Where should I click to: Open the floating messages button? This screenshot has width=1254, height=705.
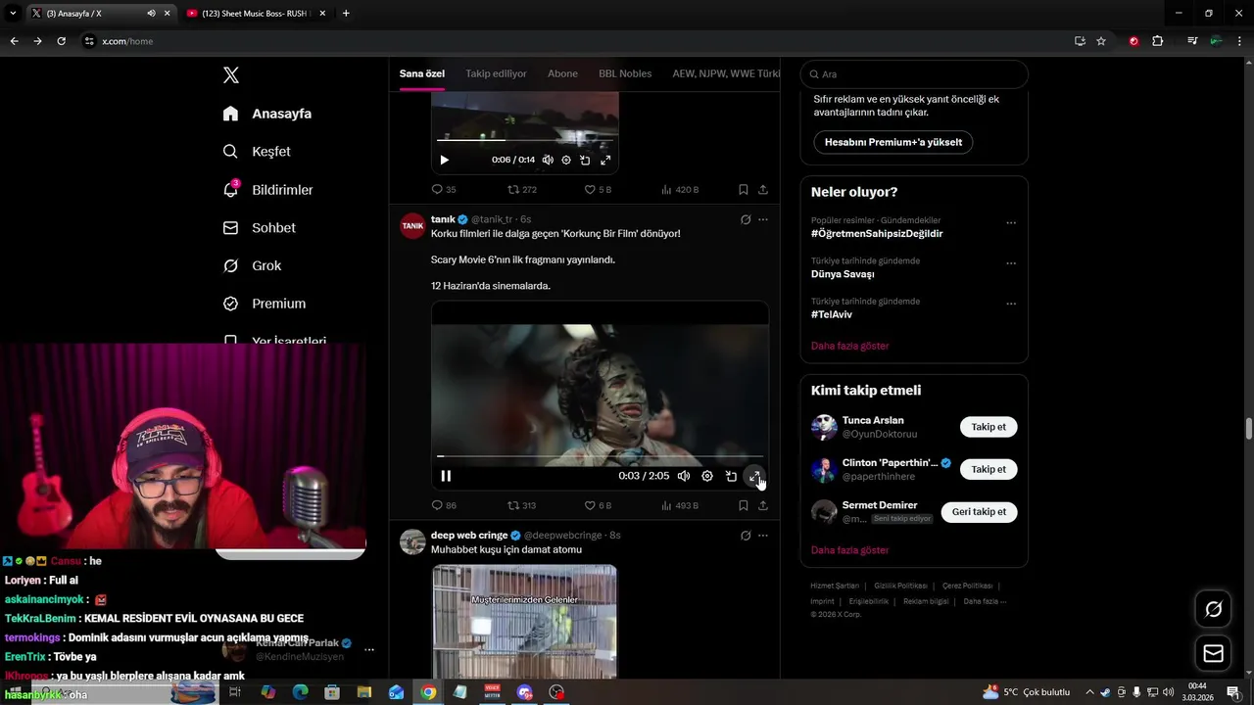click(x=1213, y=653)
